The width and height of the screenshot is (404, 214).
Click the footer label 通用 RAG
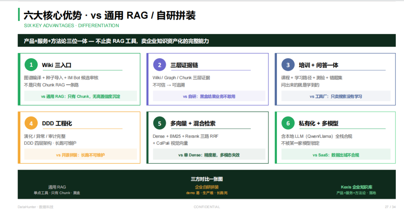click(57, 187)
